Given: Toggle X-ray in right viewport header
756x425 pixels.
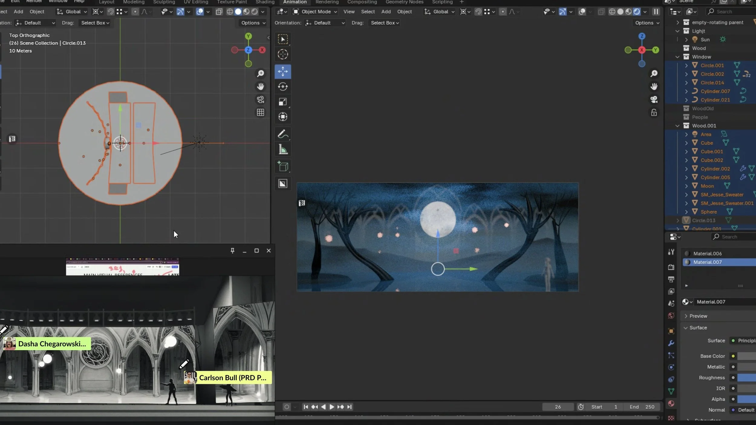Looking at the screenshot, I should [601, 11].
